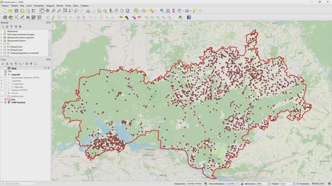Viewport: 332px width, 186px height.
Task: Open the Слой menu
Action: click(x=29, y=6)
